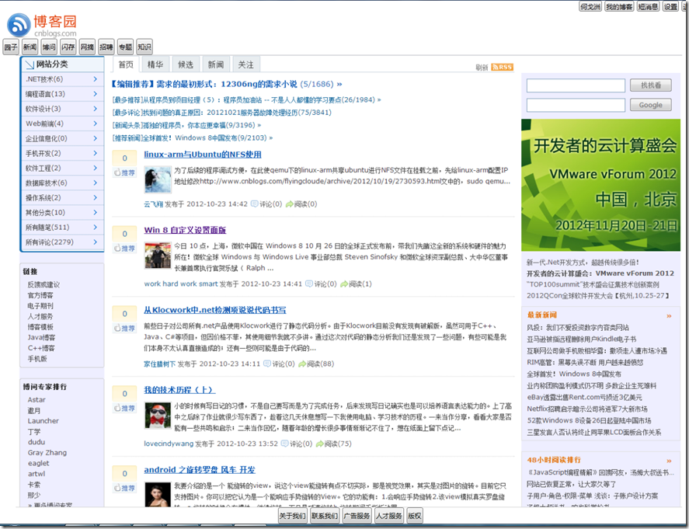Viewport: 689px width, 529px height.
Task: Open the 知识 navigation button
Action: coord(144,47)
